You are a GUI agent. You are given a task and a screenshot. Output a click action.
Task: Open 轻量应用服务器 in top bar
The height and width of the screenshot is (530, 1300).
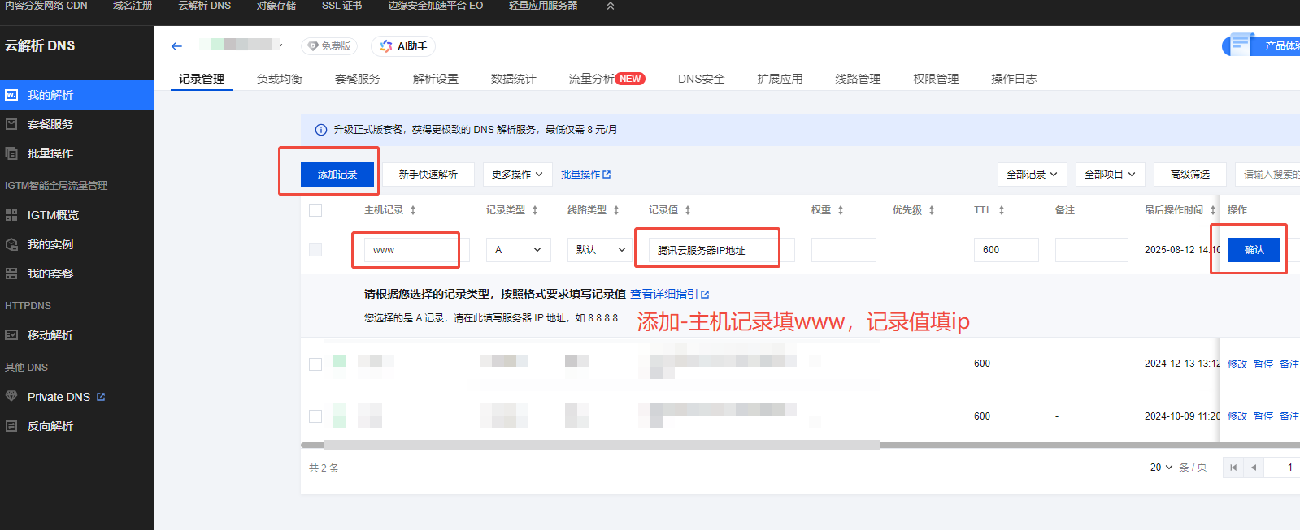coord(543,6)
